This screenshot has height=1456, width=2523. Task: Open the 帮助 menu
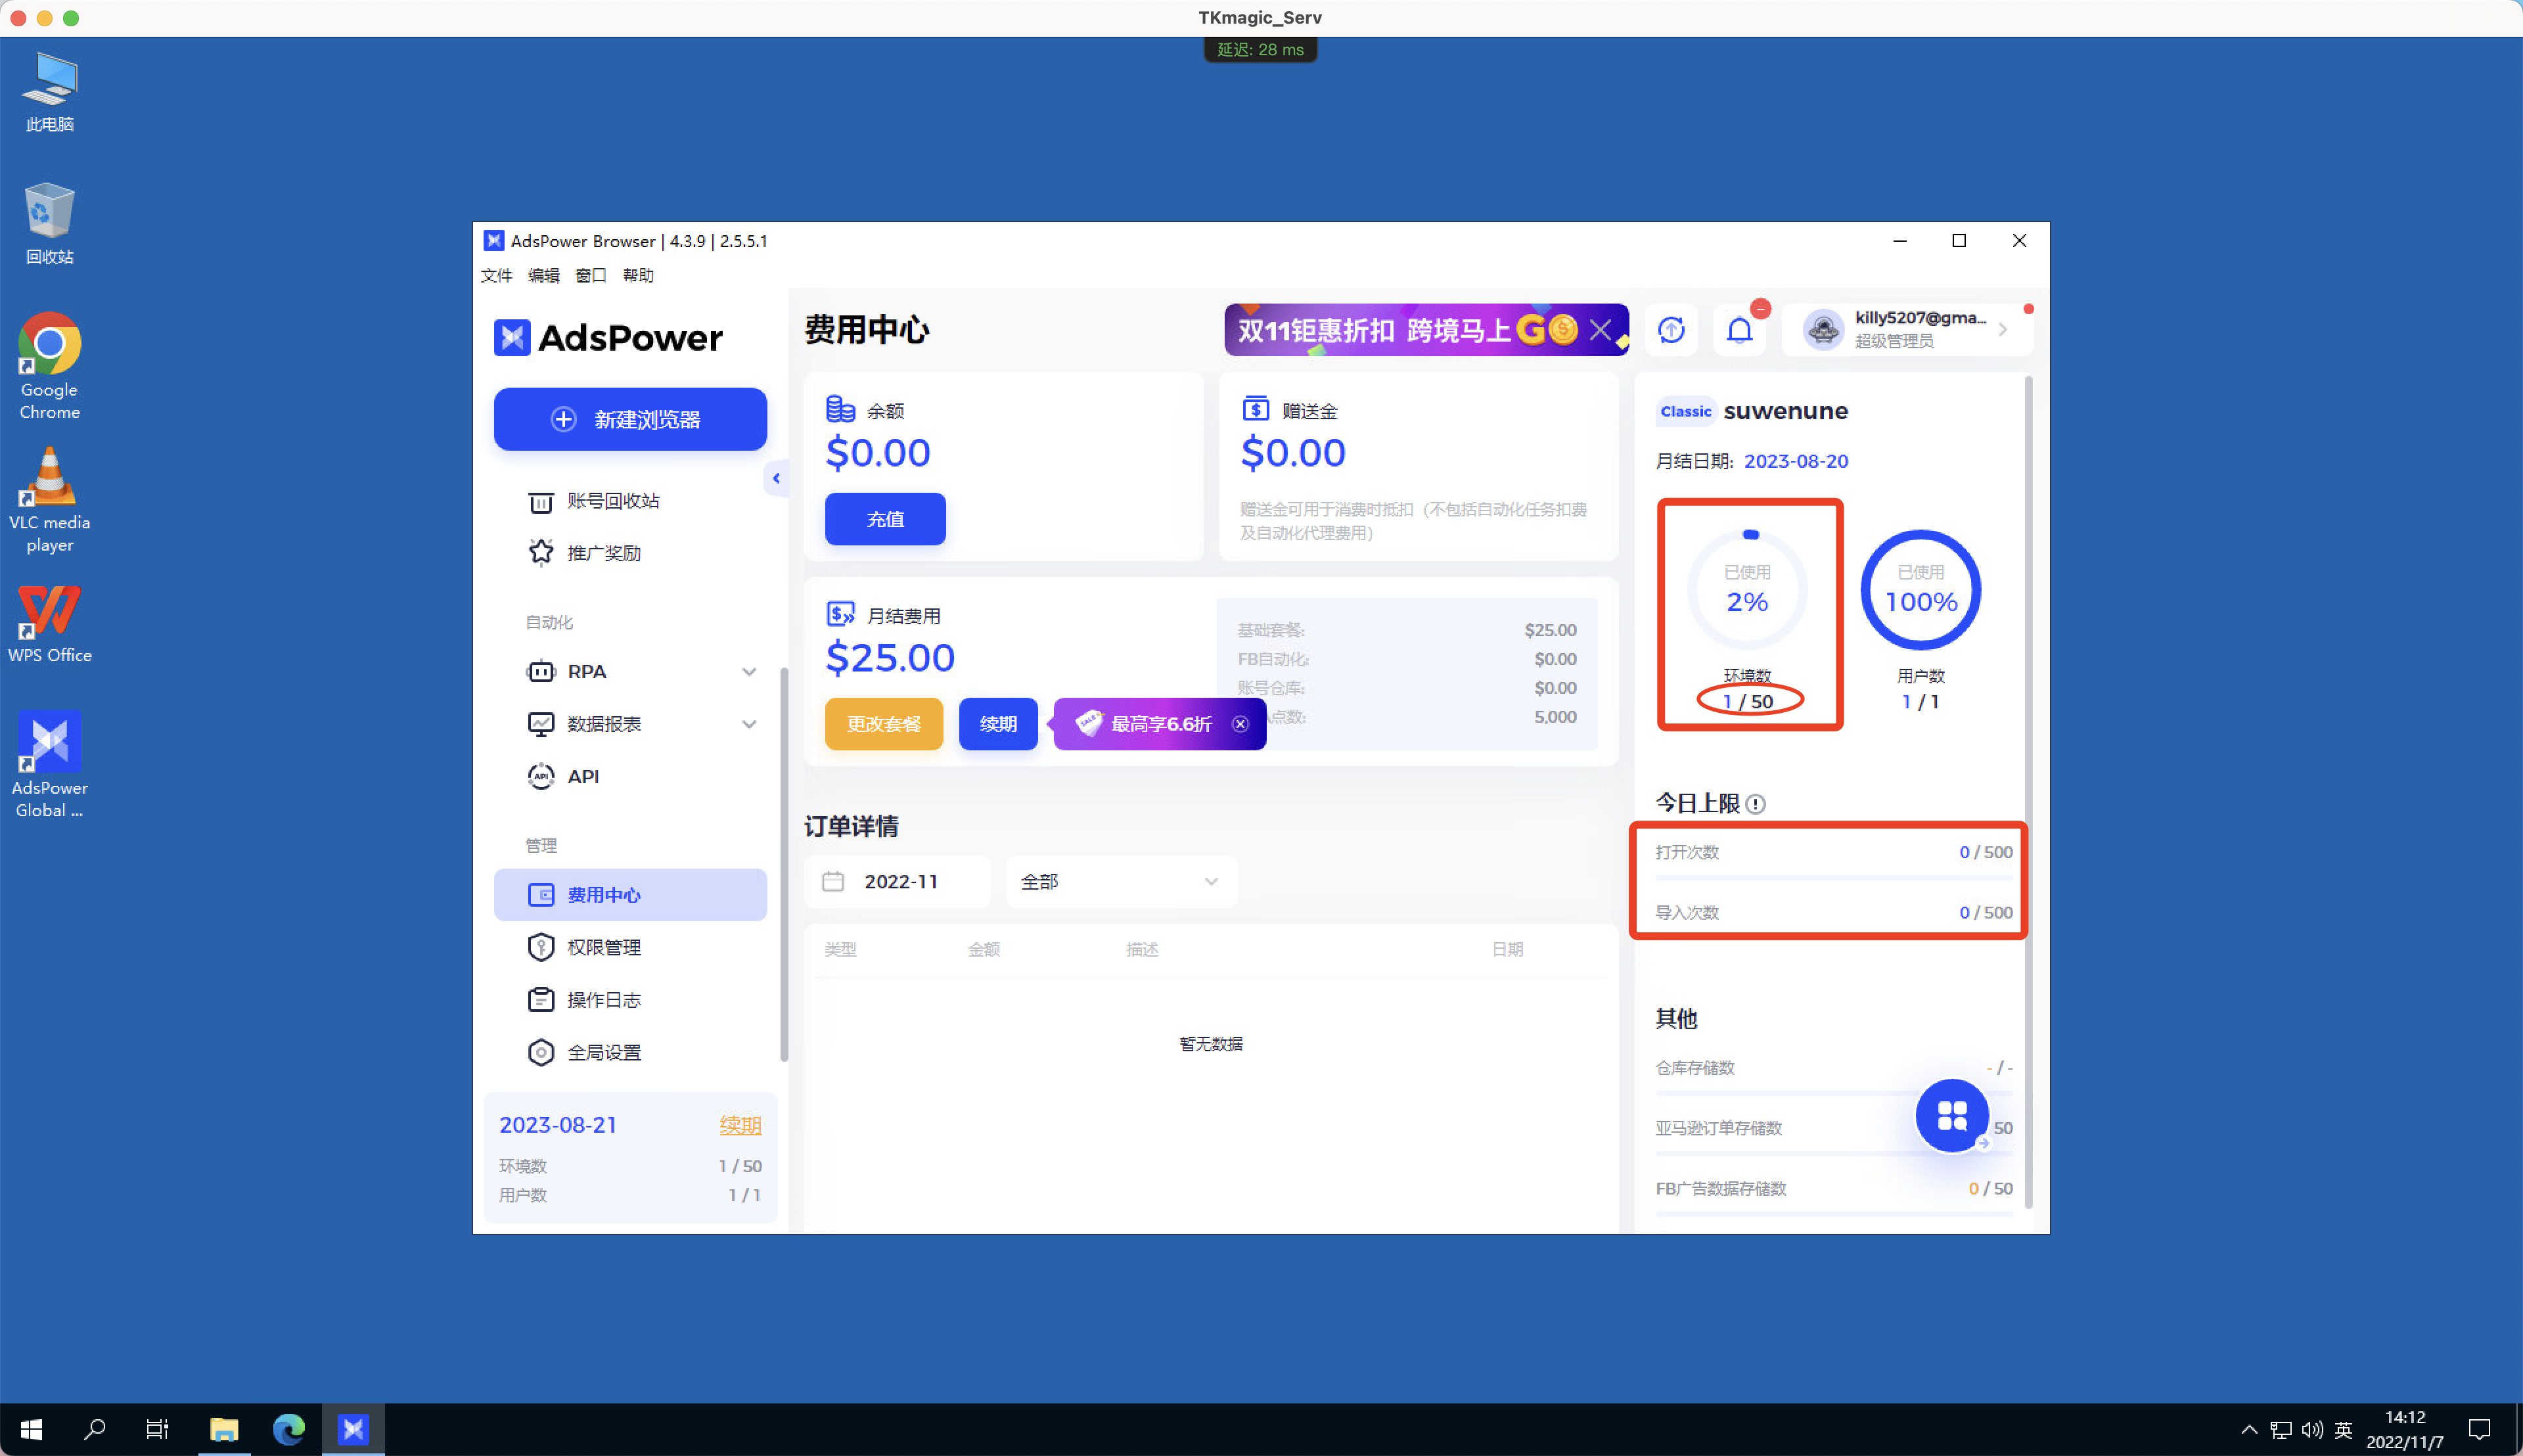[x=638, y=275]
